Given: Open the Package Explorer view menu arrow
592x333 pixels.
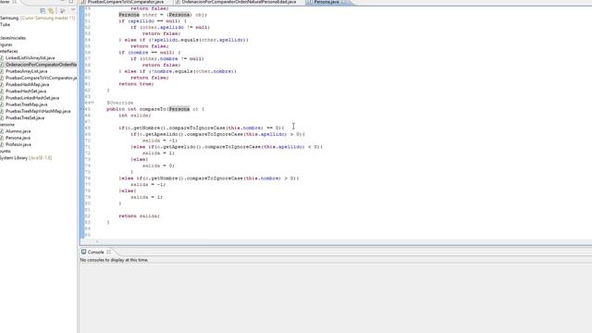Looking at the screenshot, I should click(x=73, y=10).
